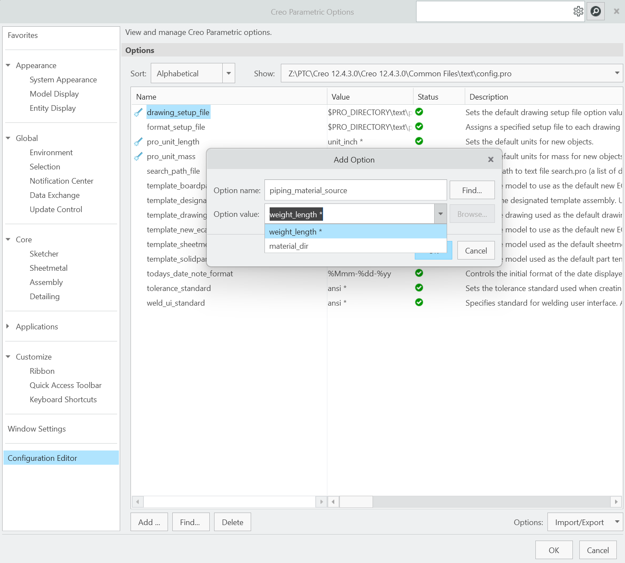Close the Add Option dialog

(x=491, y=160)
